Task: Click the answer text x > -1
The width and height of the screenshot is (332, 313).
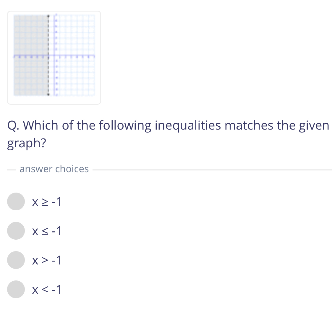Action: (46, 260)
